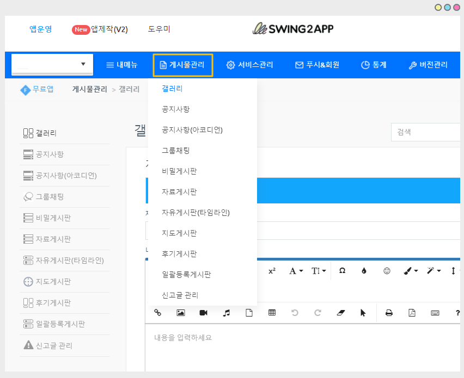This screenshot has width=464, height=378.
Task: Open the 서비스관리 menu in the navigation bar
Action: coord(249,65)
